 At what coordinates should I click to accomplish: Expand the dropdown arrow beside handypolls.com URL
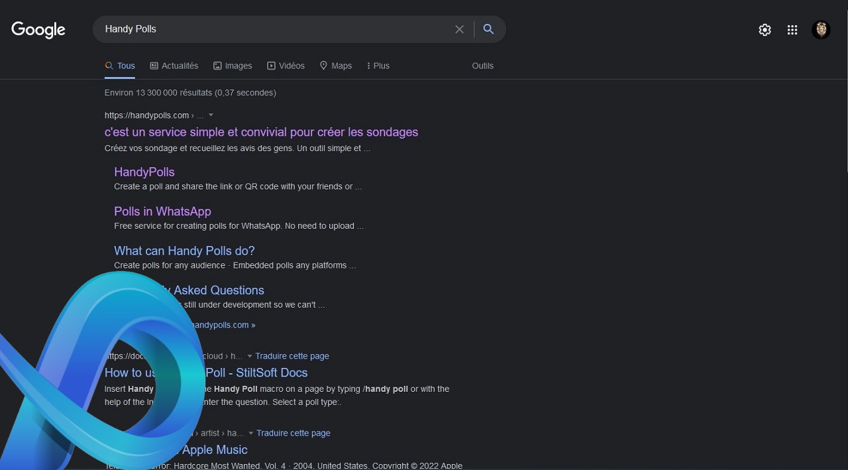[211, 115]
